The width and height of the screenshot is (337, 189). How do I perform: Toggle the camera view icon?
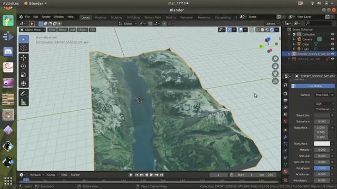[x=275, y=73]
